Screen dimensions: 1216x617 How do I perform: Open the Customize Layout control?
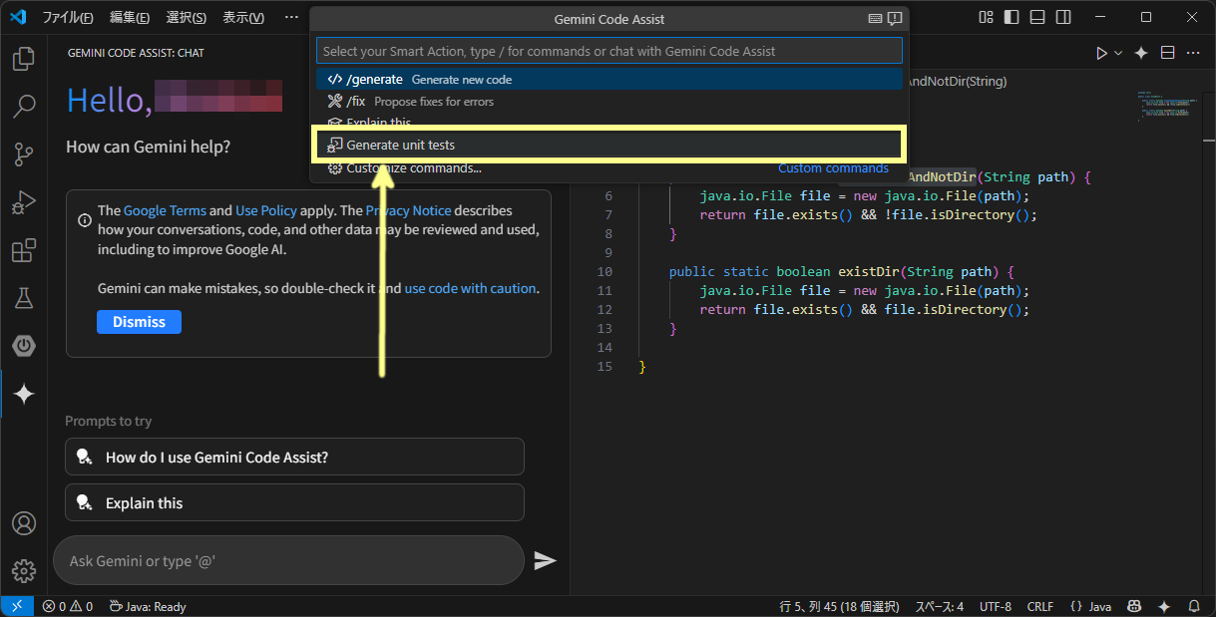click(985, 17)
